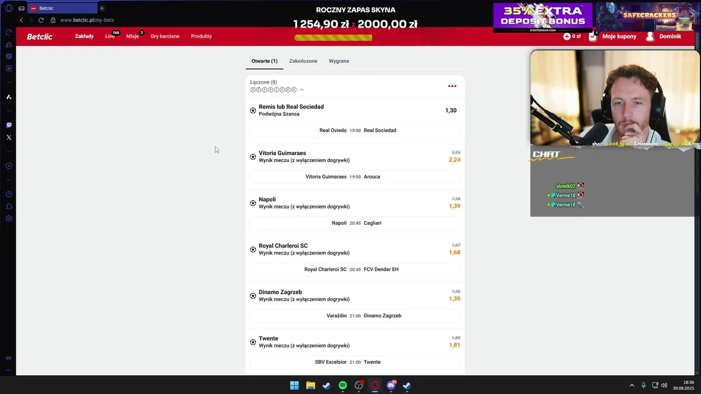Click the Safecrackers banner

(x=648, y=16)
